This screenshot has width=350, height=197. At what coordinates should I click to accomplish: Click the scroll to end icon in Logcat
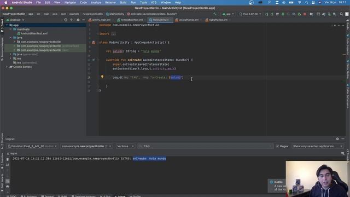click(7, 165)
